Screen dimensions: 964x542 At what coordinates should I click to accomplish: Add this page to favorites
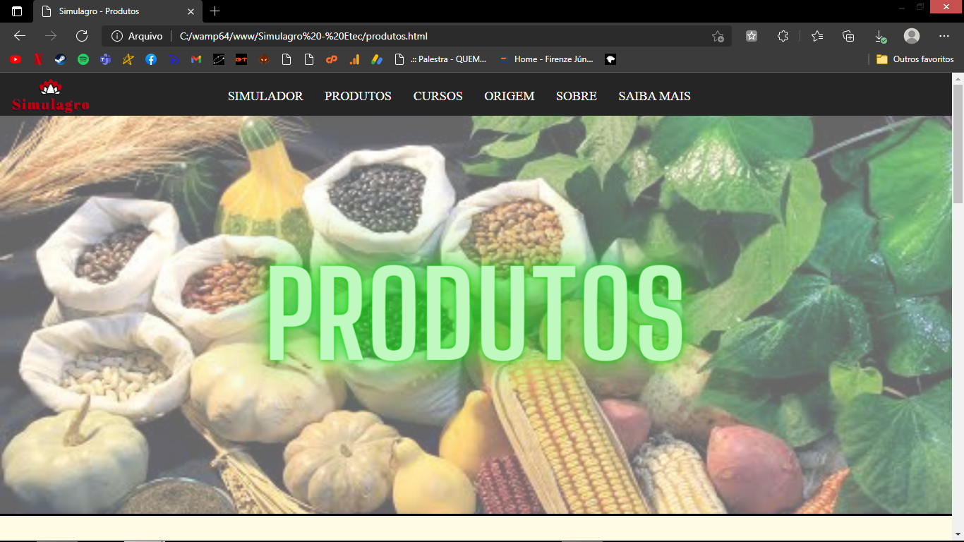click(x=718, y=36)
